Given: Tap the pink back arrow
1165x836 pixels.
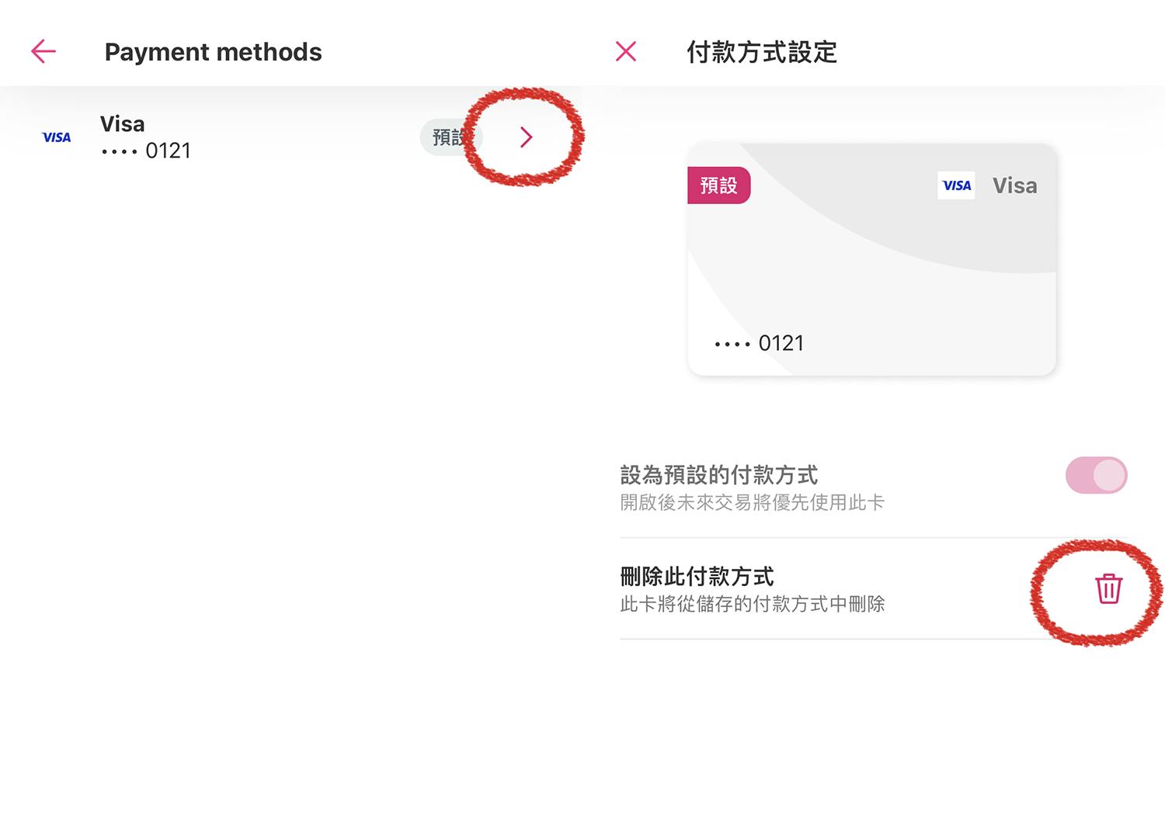Looking at the screenshot, I should (x=43, y=51).
